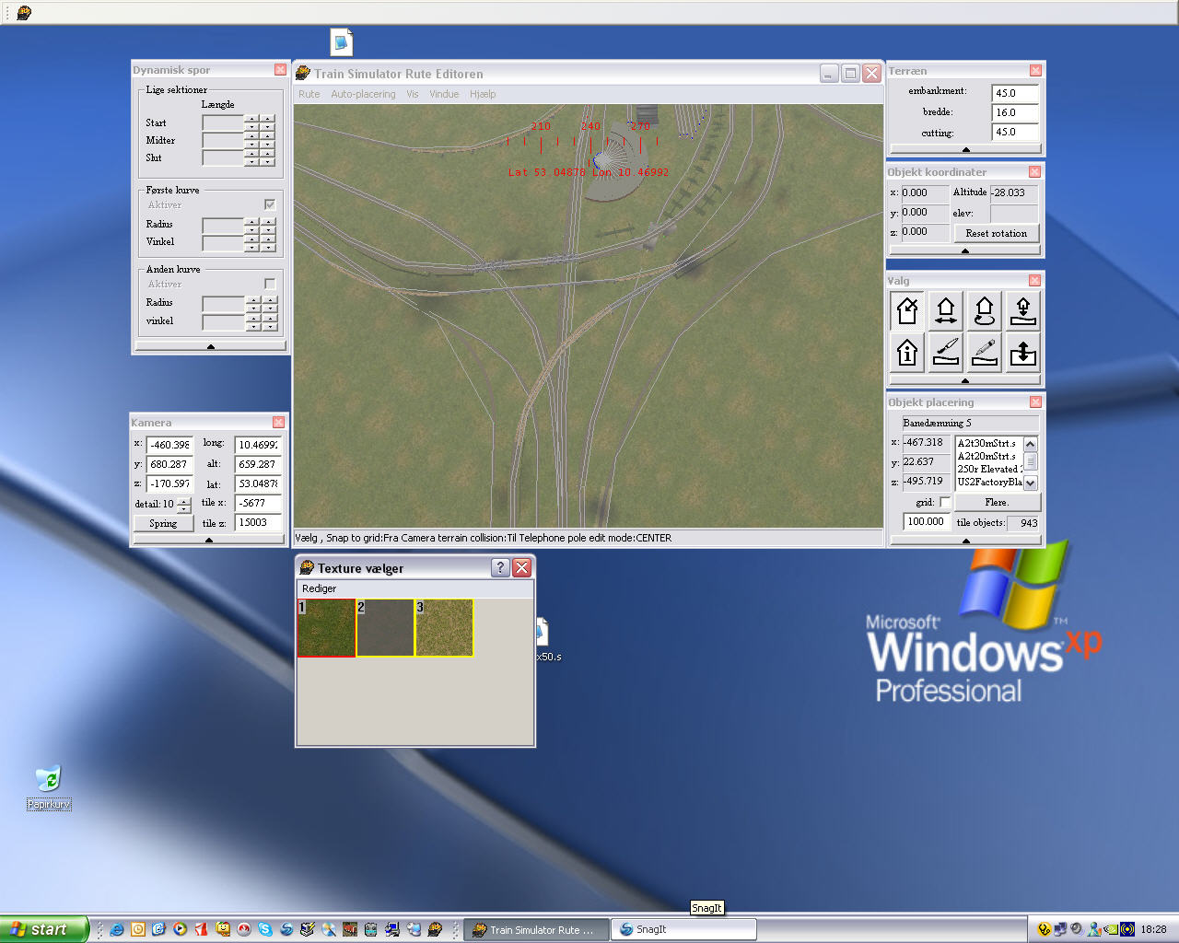
Task: Click the help question mark in Texture vælger
Action: pyautogui.click(x=500, y=567)
